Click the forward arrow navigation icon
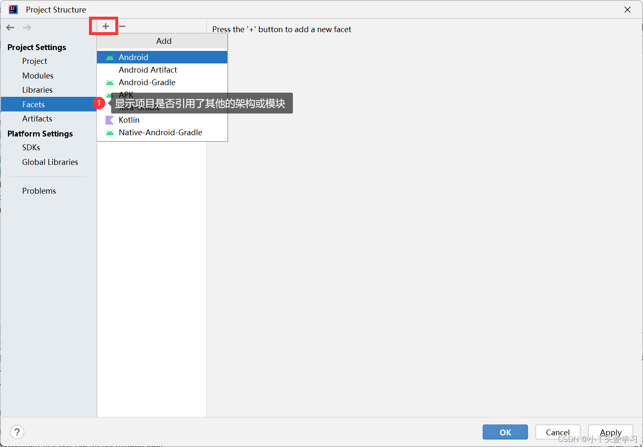Viewport: 643px width, 447px height. (27, 28)
